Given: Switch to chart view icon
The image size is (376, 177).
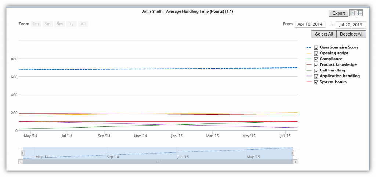Looking at the screenshot, I should point(352,13).
